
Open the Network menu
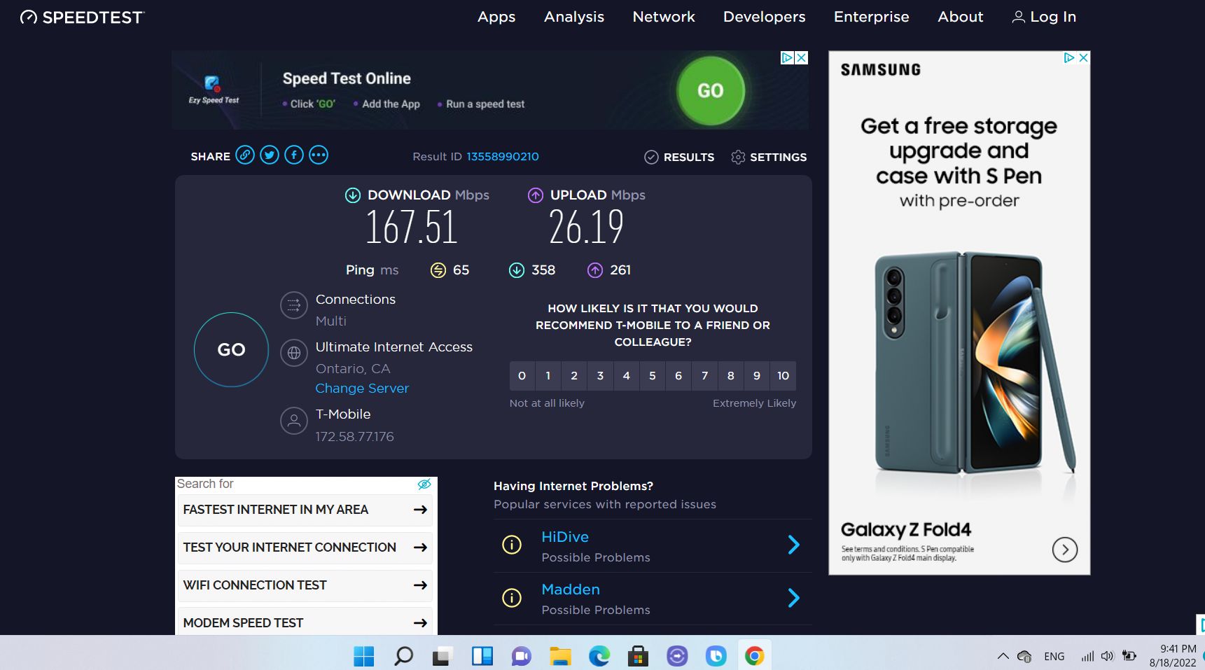pyautogui.click(x=664, y=17)
